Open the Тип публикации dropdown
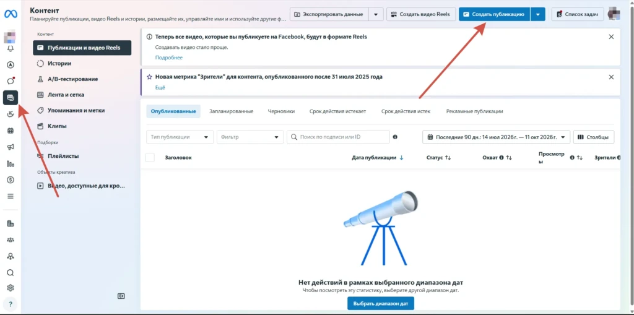 pyautogui.click(x=180, y=137)
